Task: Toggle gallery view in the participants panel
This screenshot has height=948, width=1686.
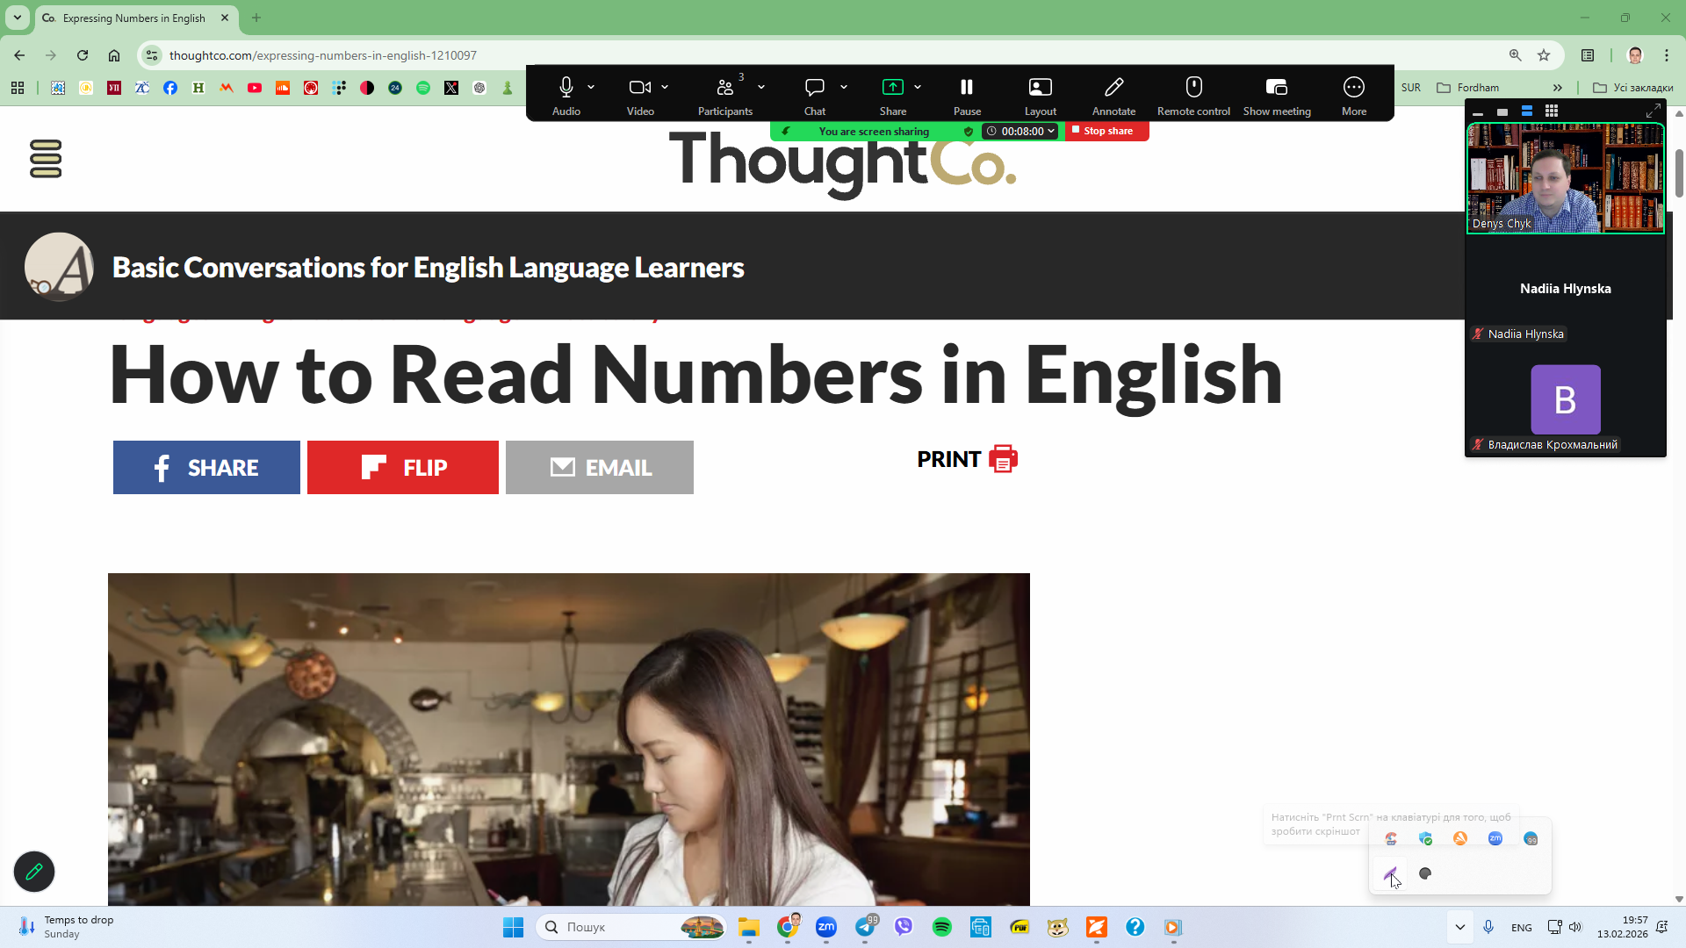Action: 1551,111
